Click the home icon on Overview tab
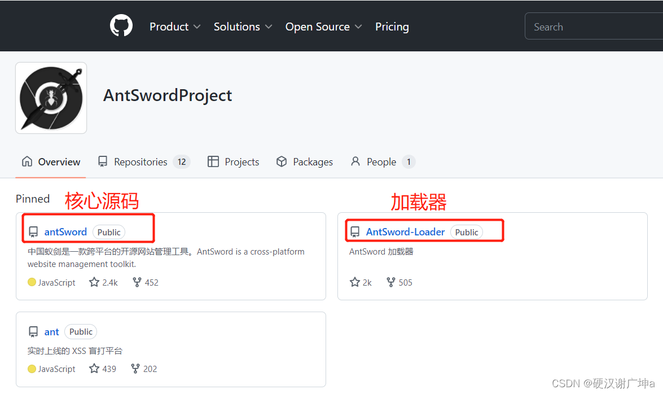663x394 pixels. 27,161
